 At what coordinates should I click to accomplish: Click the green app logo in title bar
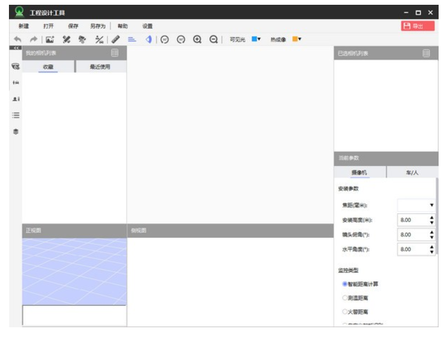19,11
